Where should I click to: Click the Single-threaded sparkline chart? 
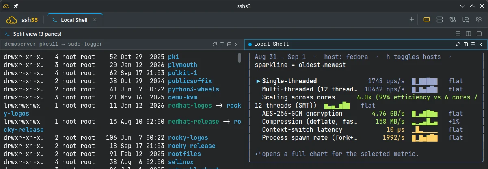click(425, 81)
